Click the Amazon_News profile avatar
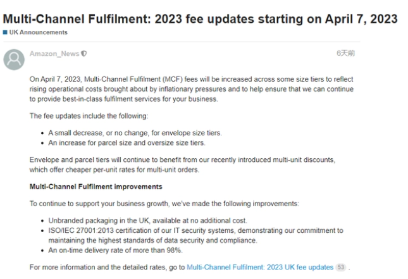This screenshot has width=408, height=279. 14,59
